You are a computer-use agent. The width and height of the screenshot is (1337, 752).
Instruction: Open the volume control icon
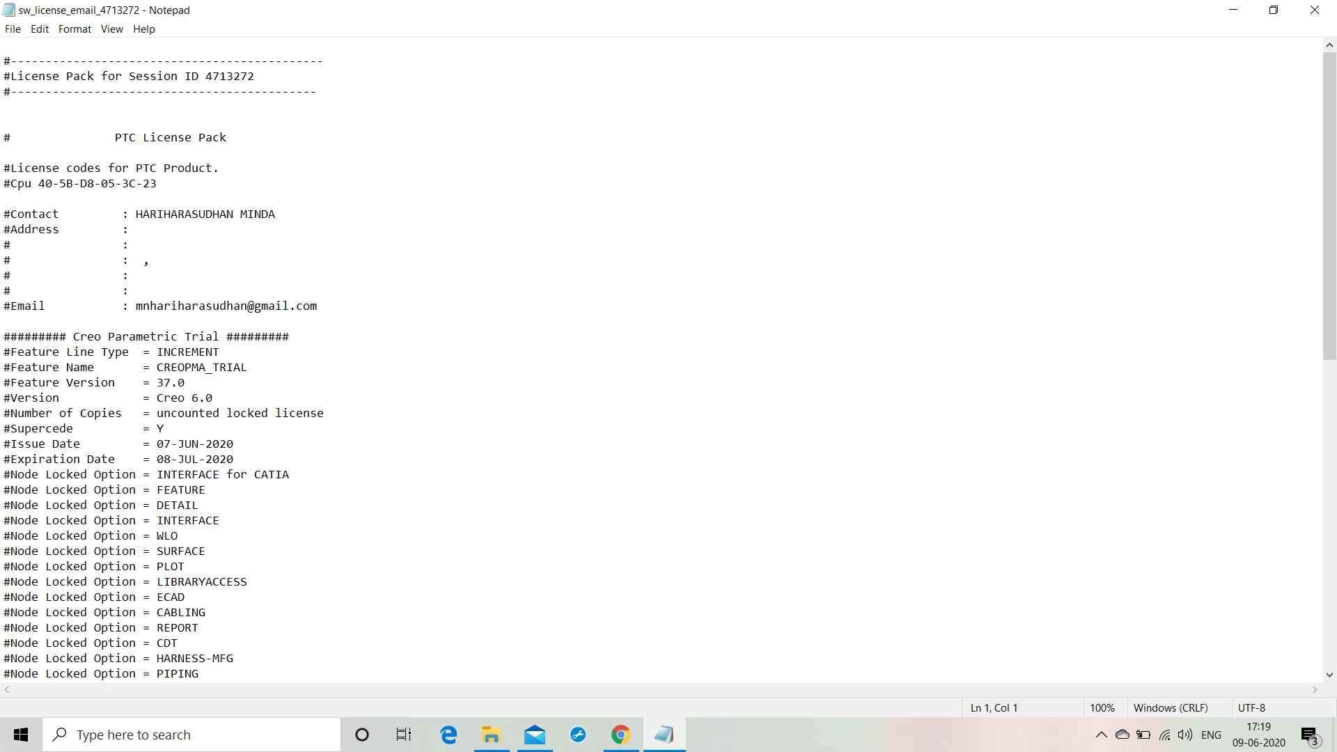click(1185, 735)
